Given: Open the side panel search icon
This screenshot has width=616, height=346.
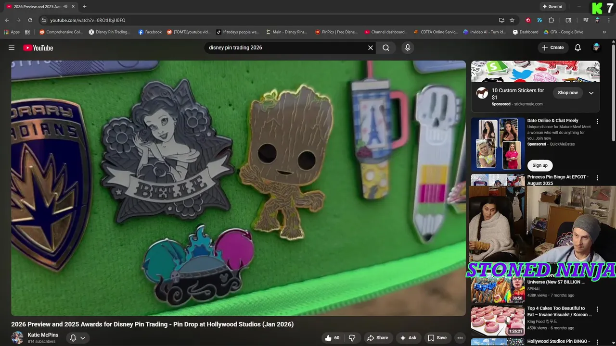Looking at the screenshot, I should click(x=568, y=20).
